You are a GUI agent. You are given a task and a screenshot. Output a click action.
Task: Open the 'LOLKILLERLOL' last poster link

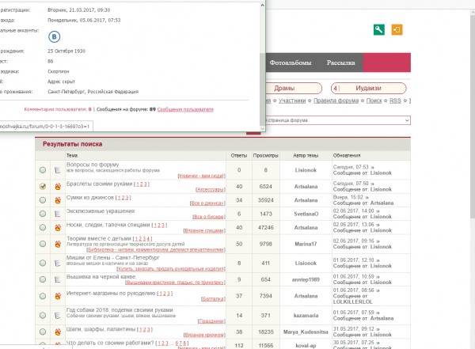click(x=352, y=302)
